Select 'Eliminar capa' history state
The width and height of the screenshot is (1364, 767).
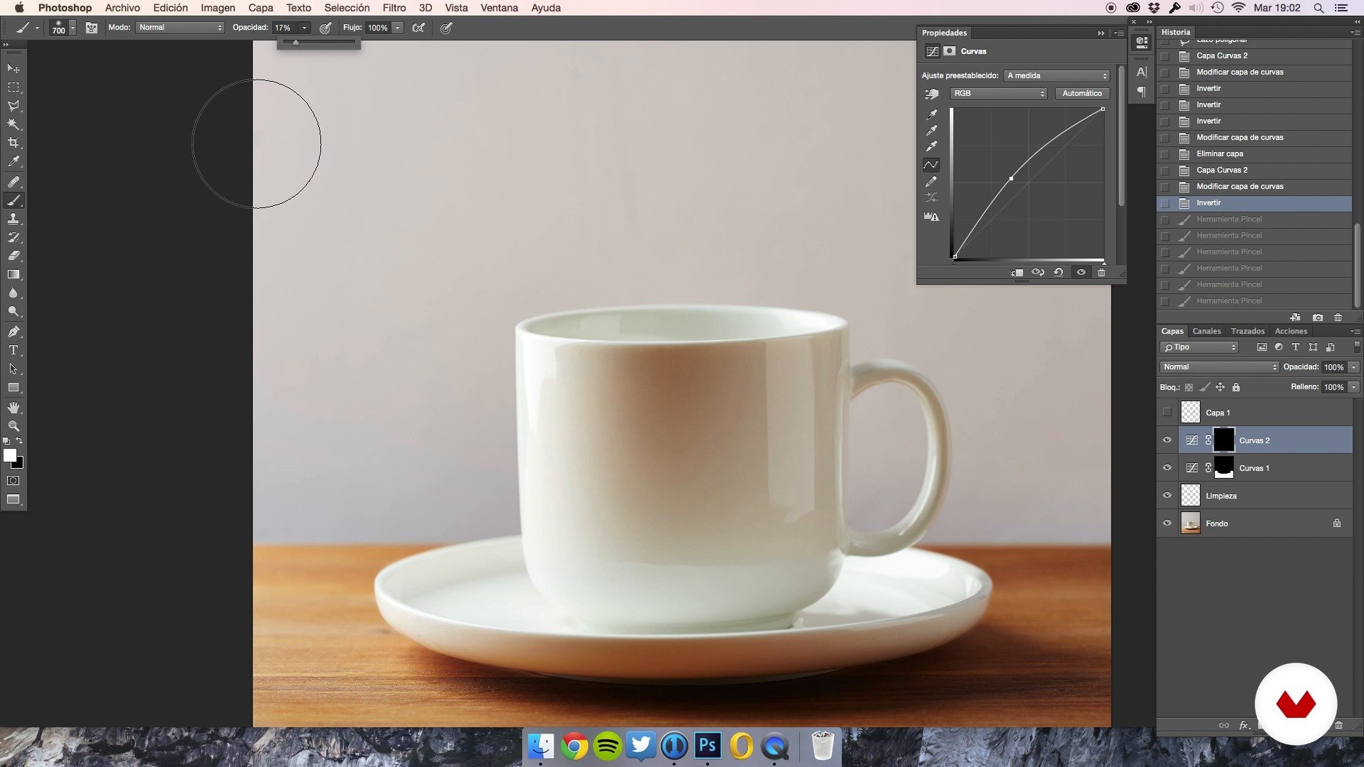[1219, 153]
